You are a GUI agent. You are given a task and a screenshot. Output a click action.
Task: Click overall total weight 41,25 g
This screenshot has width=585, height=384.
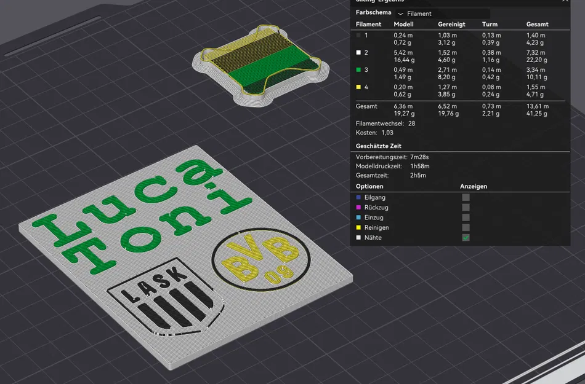[x=537, y=114]
